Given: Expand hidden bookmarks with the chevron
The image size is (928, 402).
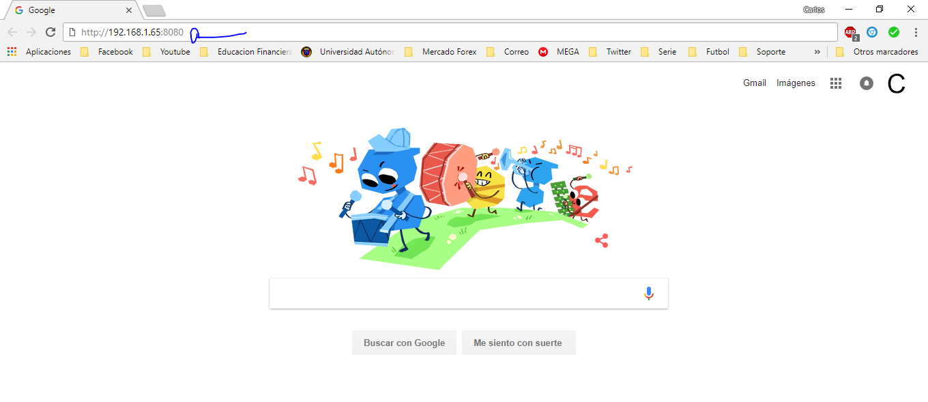Looking at the screenshot, I should tap(817, 52).
